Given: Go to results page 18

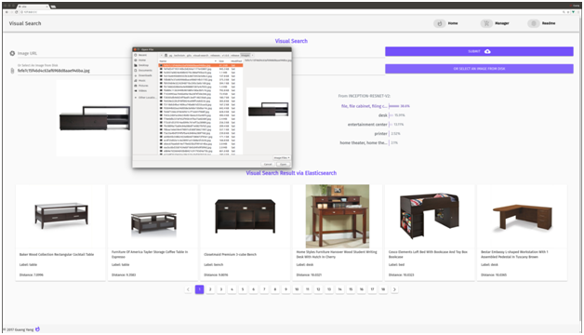Looking at the screenshot, I should click(x=383, y=289).
